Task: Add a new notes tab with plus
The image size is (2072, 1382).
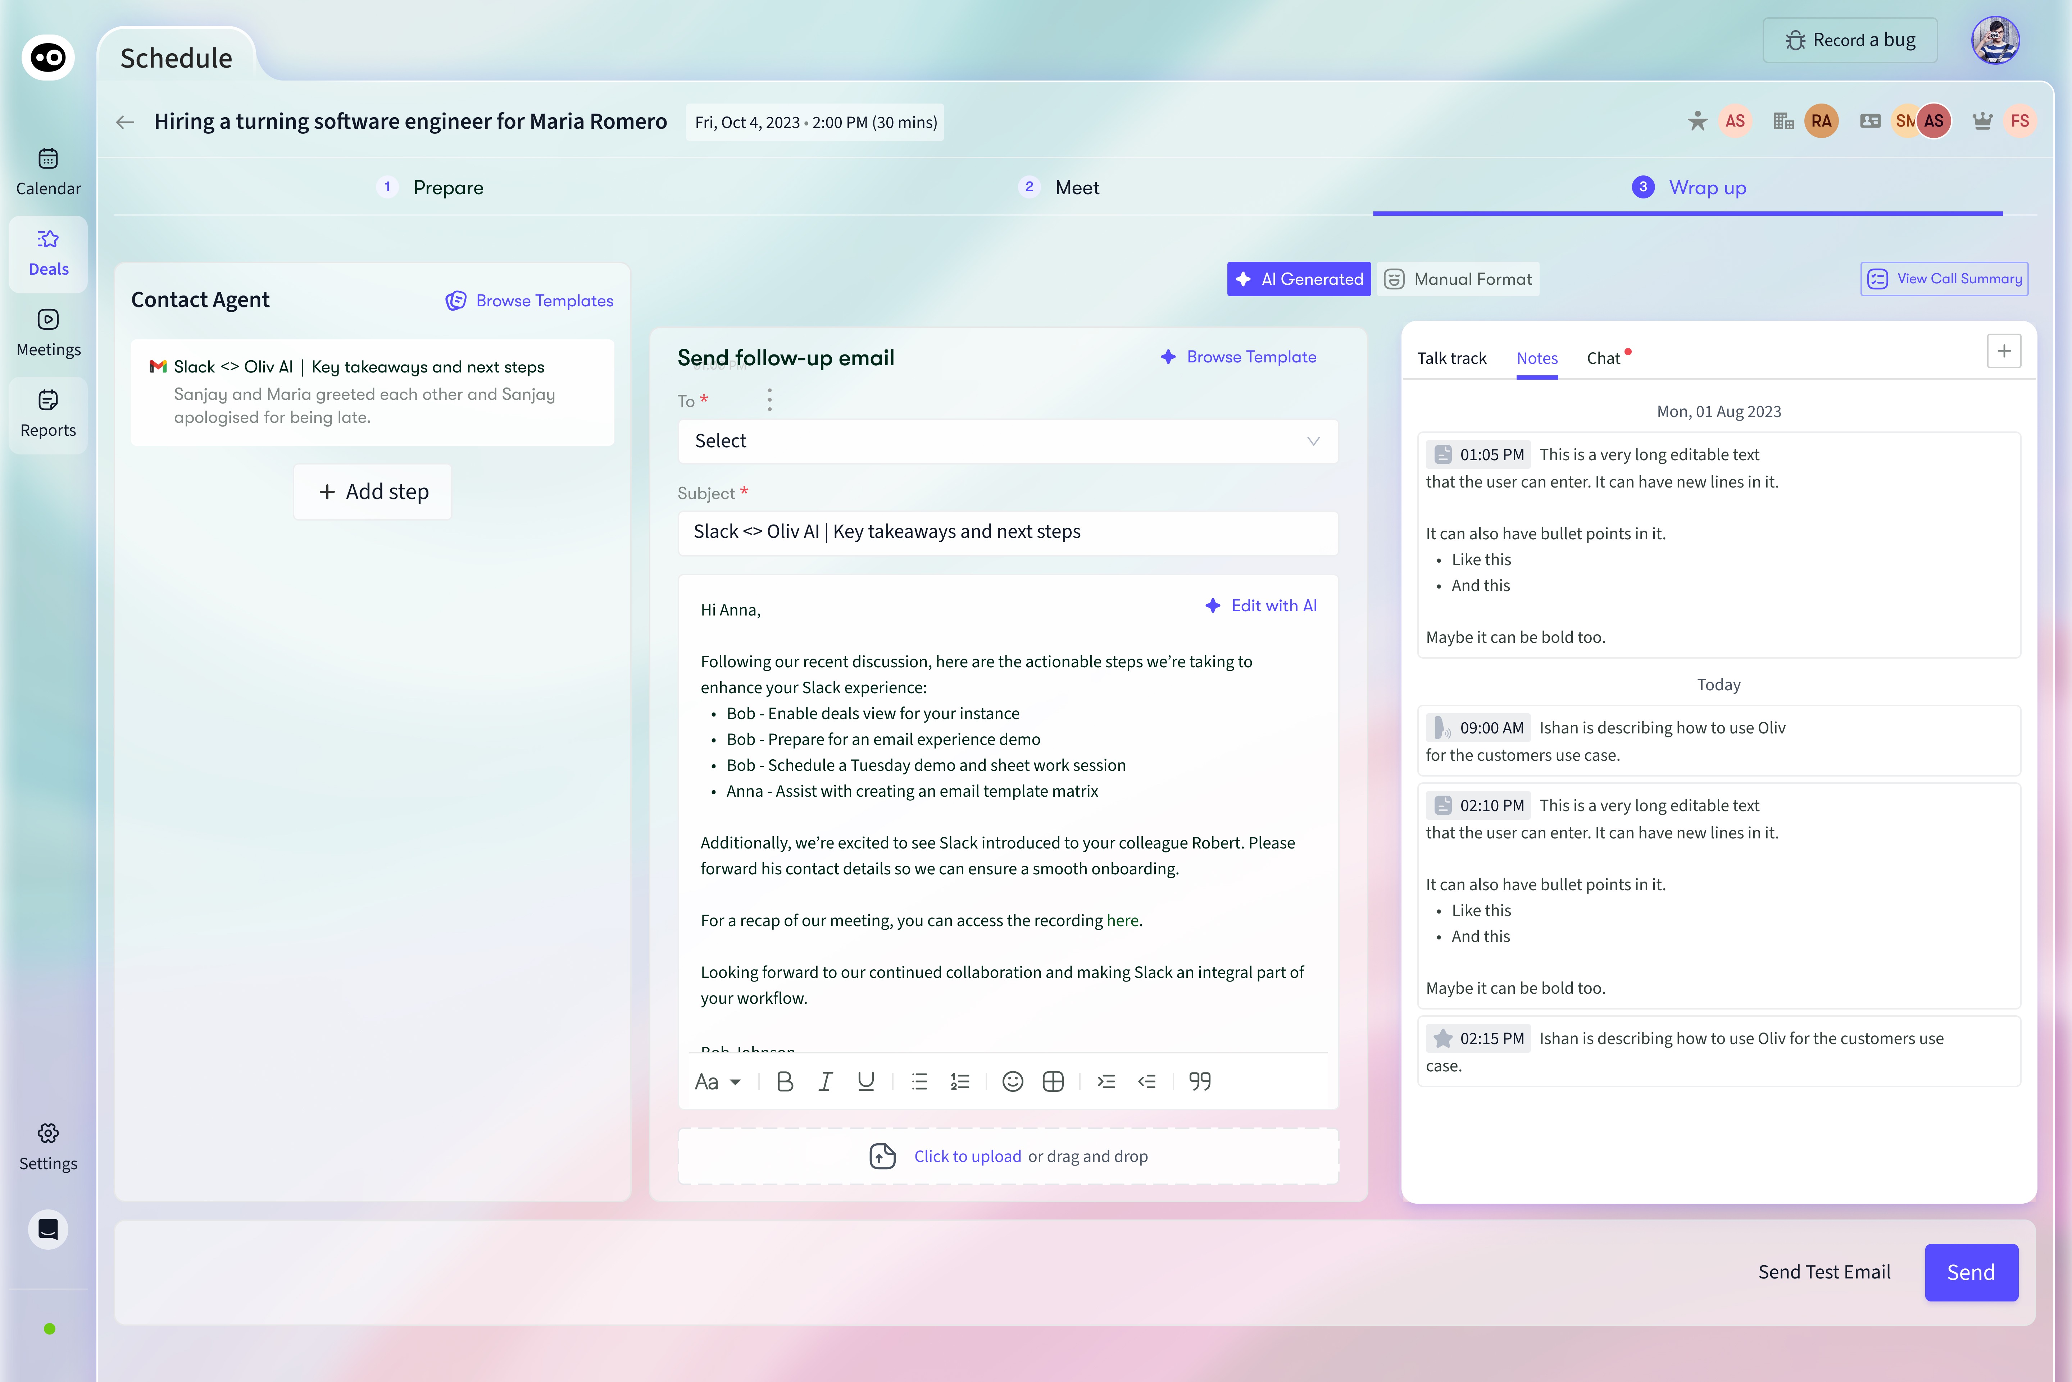Action: coord(2004,352)
